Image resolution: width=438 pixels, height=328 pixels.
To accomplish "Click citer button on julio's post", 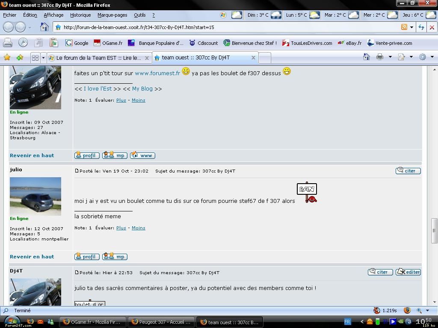I will [x=408, y=171].
